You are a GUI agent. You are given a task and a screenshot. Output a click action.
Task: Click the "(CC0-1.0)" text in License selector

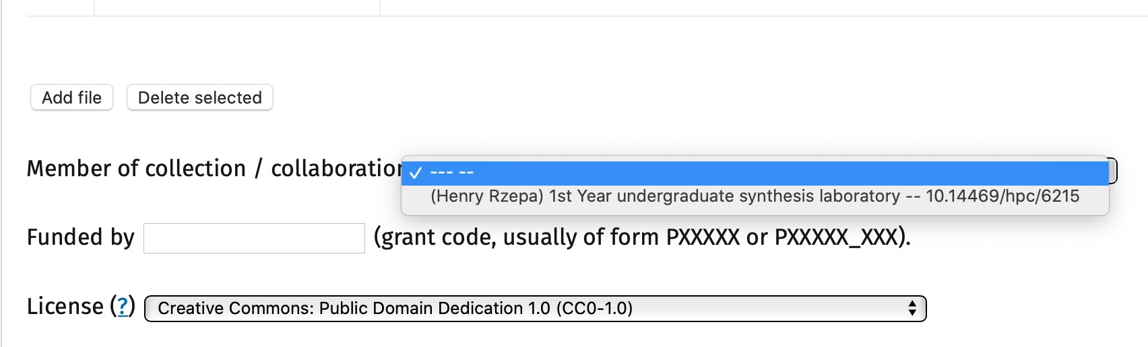pyautogui.click(x=594, y=309)
